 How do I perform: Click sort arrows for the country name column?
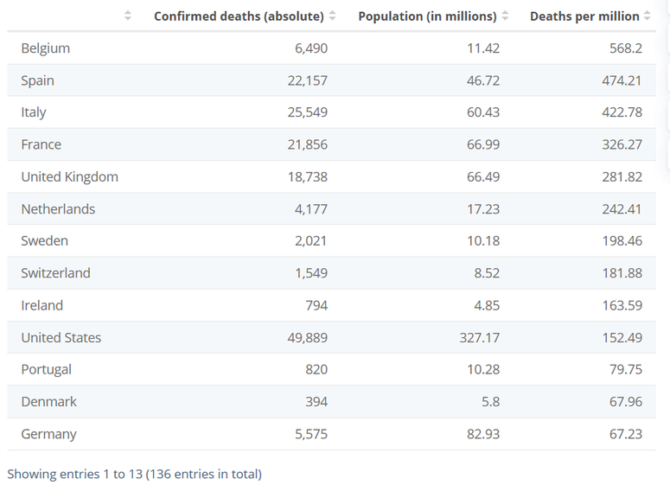coord(128,16)
